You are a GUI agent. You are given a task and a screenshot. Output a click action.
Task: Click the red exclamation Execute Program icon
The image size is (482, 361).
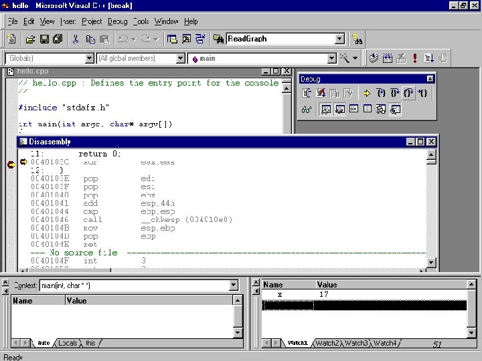pyautogui.click(x=415, y=58)
